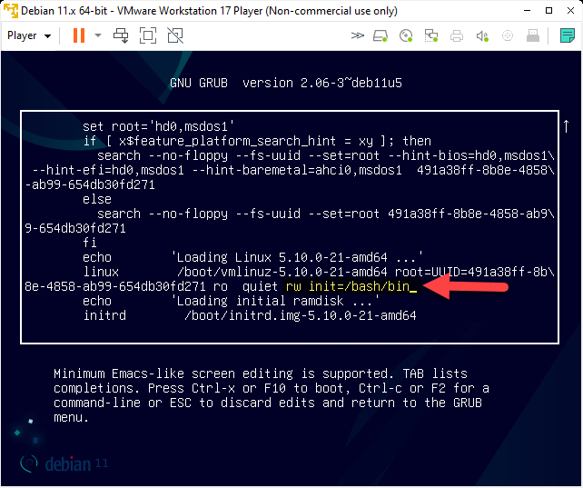Viewport: 583px width, 488px height.
Task: Click the 'GNU GRUB version 2.06-3~deb11u5' header
Action: point(286,83)
